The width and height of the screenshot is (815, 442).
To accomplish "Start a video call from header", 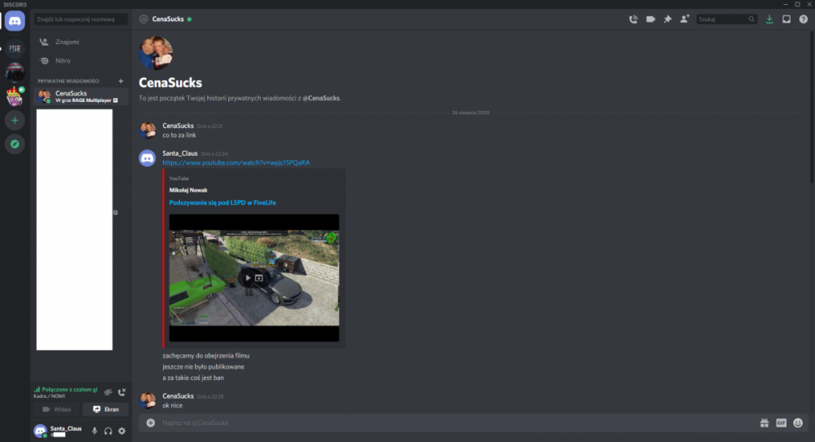I will pos(650,20).
